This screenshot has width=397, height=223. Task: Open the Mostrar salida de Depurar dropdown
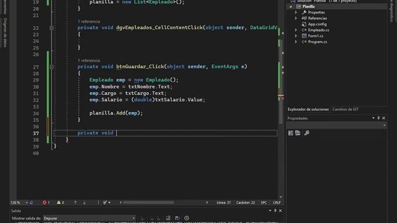(89, 218)
